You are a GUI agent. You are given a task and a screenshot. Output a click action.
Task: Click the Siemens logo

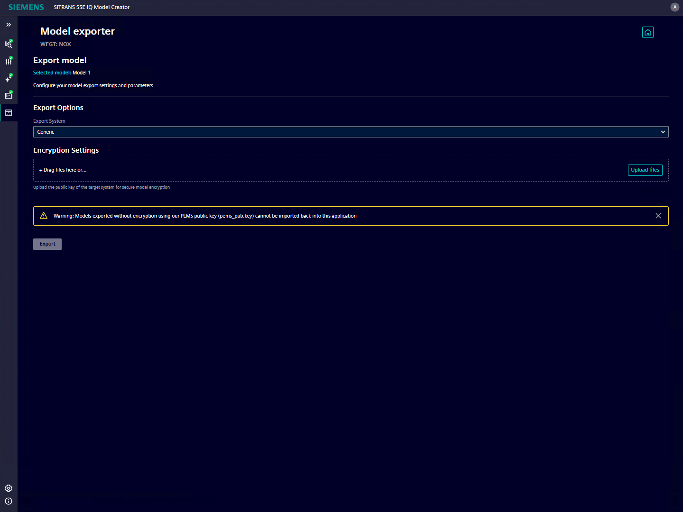[x=26, y=7]
